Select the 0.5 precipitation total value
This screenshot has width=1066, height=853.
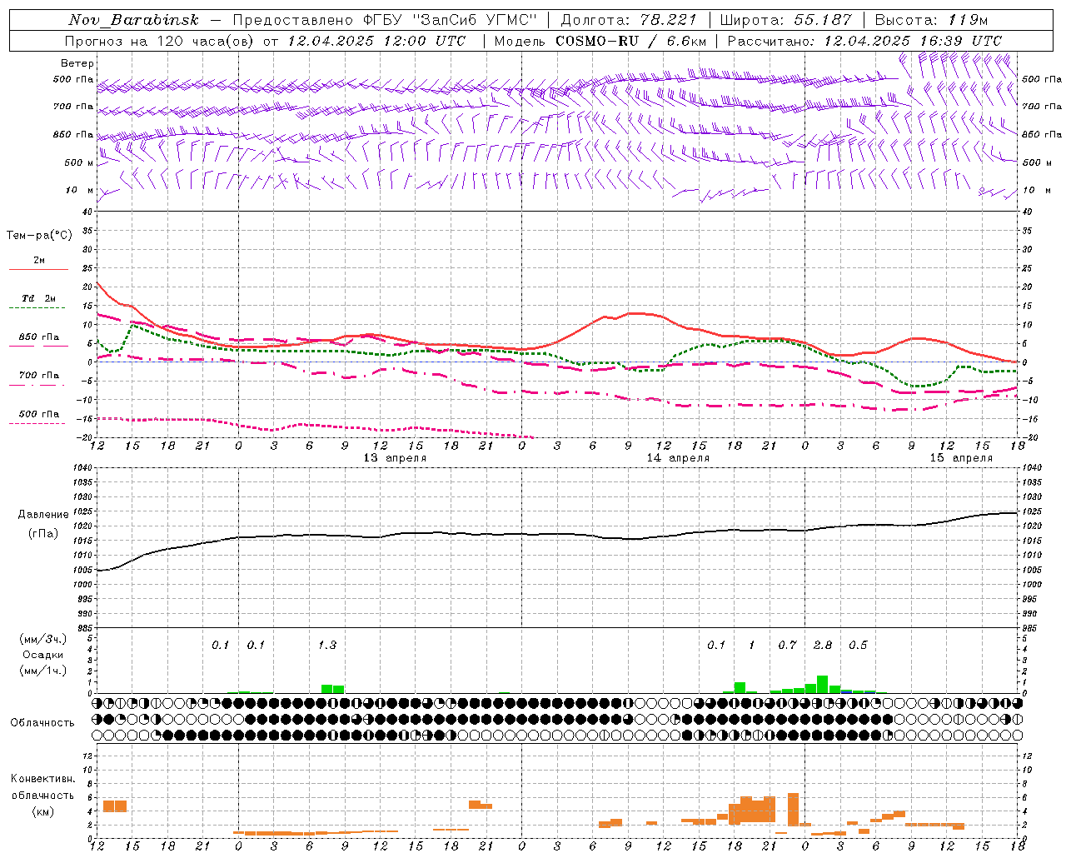858,645
